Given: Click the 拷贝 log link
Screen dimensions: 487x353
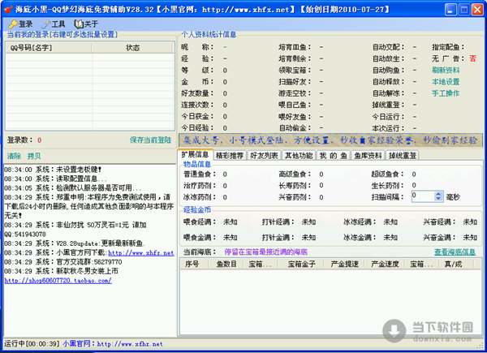Looking at the screenshot, I should click(x=34, y=156).
